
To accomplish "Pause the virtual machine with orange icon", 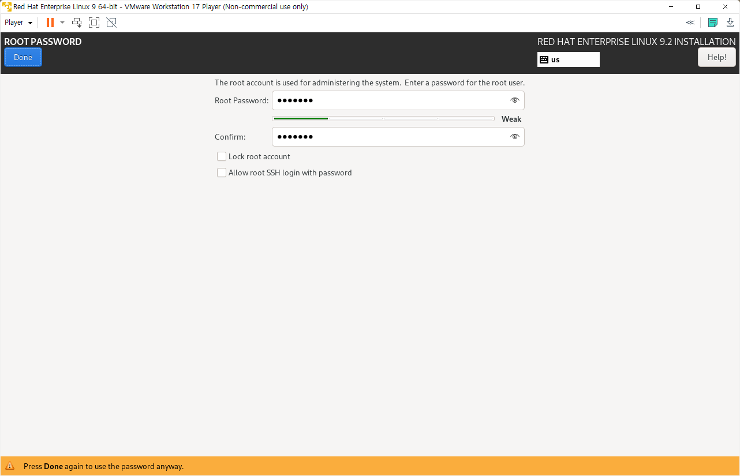I will click(50, 23).
